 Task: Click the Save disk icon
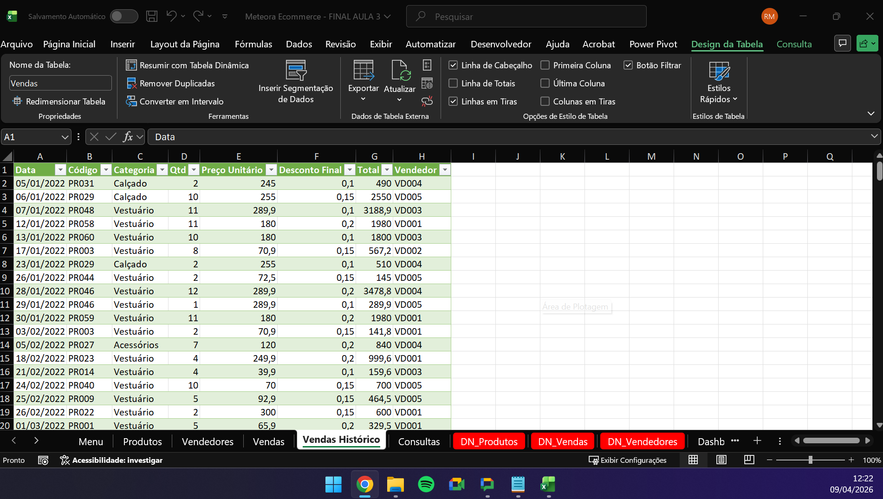152,16
